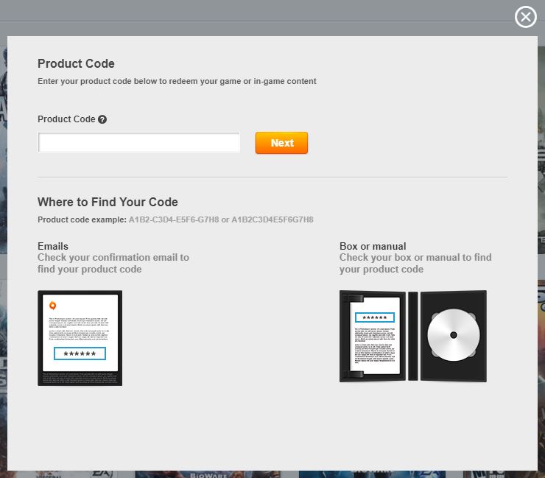Click the silver disc in the game case
545x478 pixels.
[x=453, y=335]
